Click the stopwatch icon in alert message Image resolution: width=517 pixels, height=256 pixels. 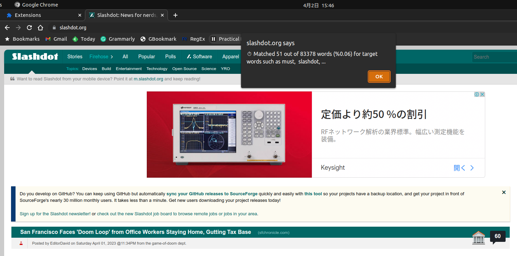coord(249,54)
